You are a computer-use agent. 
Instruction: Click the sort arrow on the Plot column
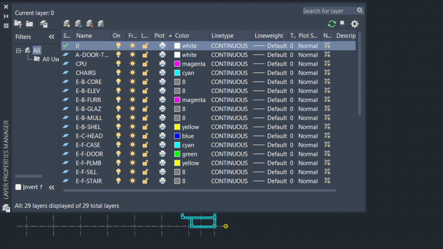point(170,36)
